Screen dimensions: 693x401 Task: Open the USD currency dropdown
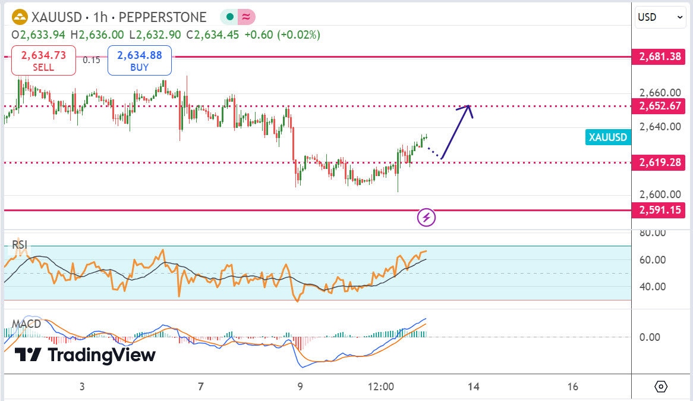661,17
